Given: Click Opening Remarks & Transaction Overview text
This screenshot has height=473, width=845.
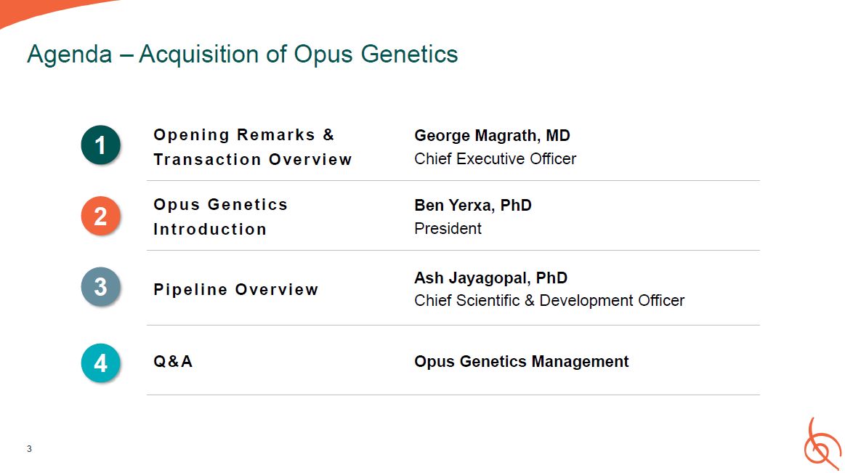Looking at the screenshot, I should point(252,147).
